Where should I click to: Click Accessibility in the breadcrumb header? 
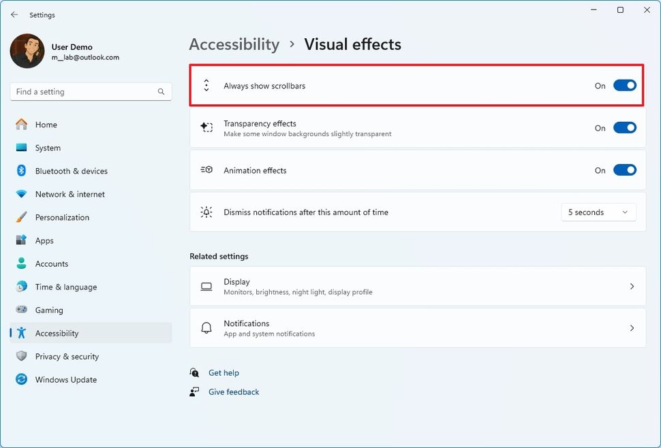pos(234,44)
